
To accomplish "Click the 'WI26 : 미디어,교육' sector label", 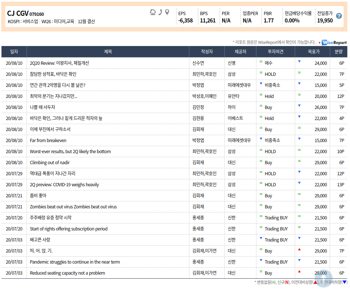I will [x=58, y=21].
